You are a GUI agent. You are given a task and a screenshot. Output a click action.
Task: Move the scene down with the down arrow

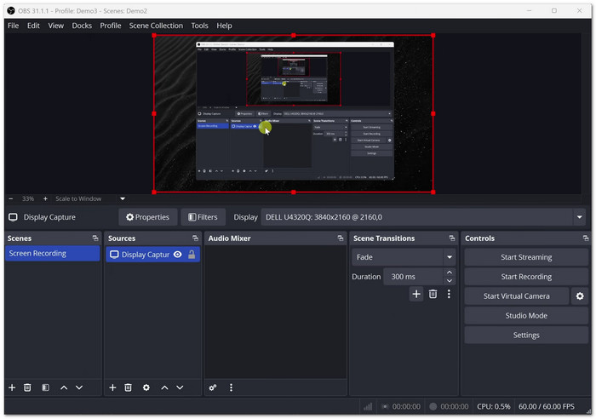coord(79,387)
